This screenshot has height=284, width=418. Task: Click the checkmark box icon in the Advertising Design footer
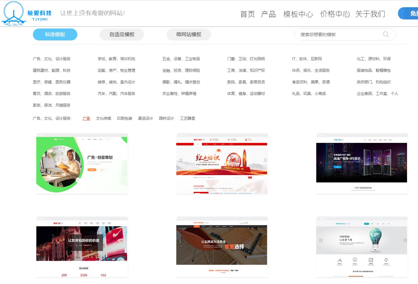(371, 260)
